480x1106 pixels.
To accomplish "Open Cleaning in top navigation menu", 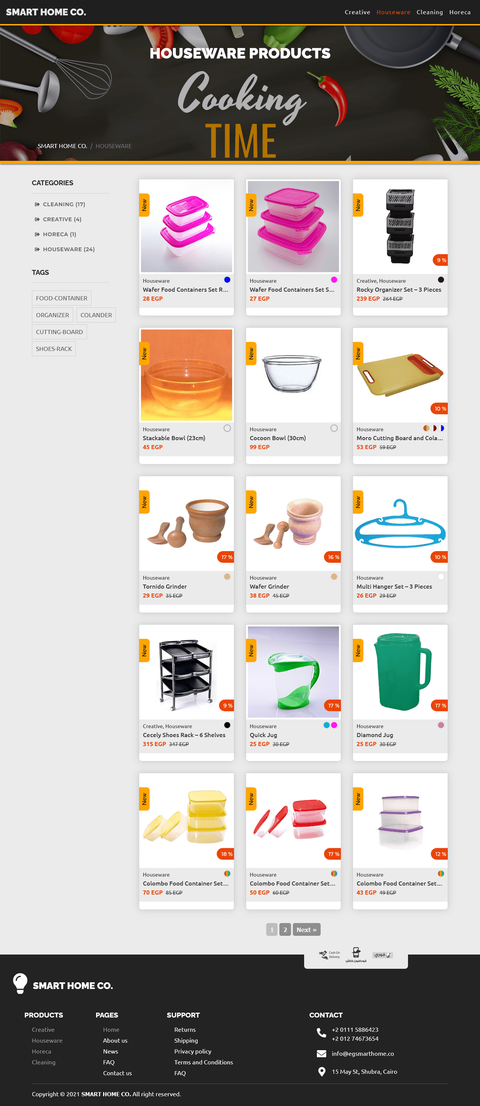I will click(430, 12).
